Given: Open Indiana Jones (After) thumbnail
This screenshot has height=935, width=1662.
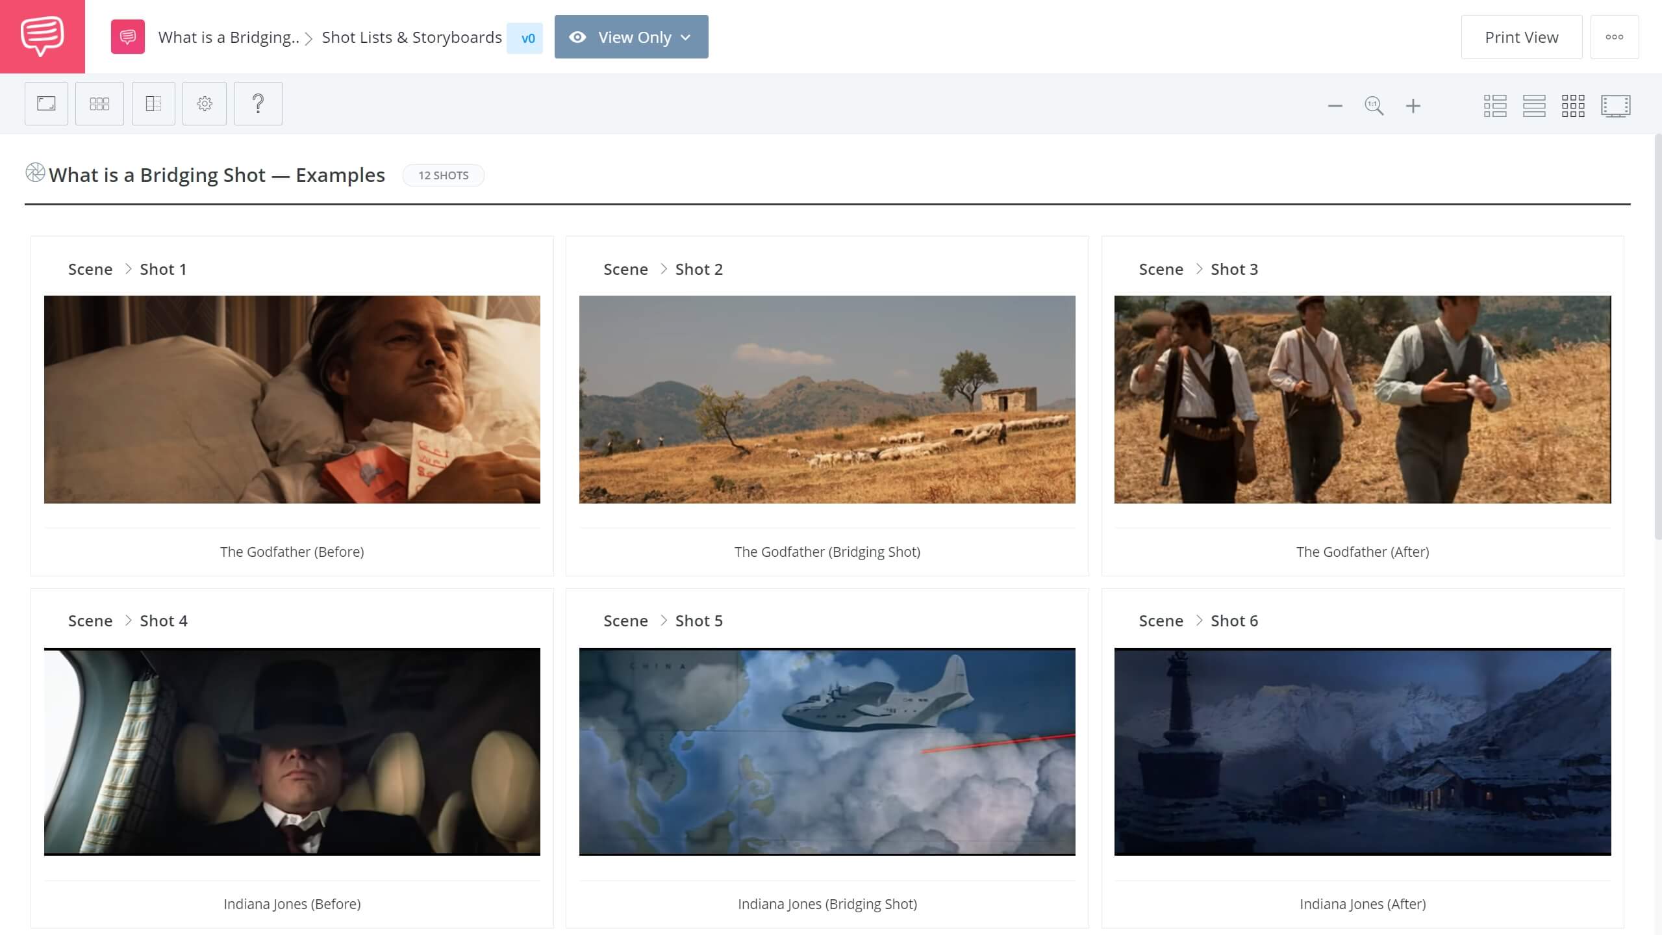Looking at the screenshot, I should (1363, 752).
